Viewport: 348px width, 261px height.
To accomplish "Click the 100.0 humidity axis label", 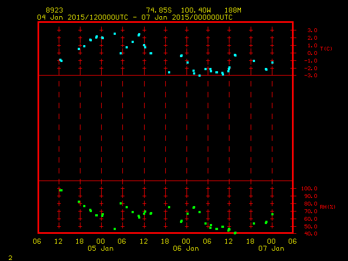I will click(x=309, y=189).
